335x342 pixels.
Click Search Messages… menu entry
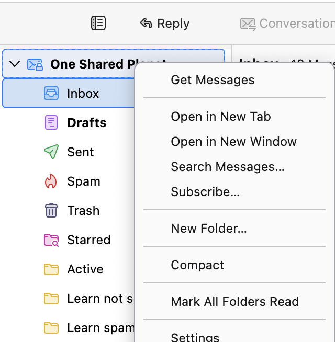pos(228,167)
